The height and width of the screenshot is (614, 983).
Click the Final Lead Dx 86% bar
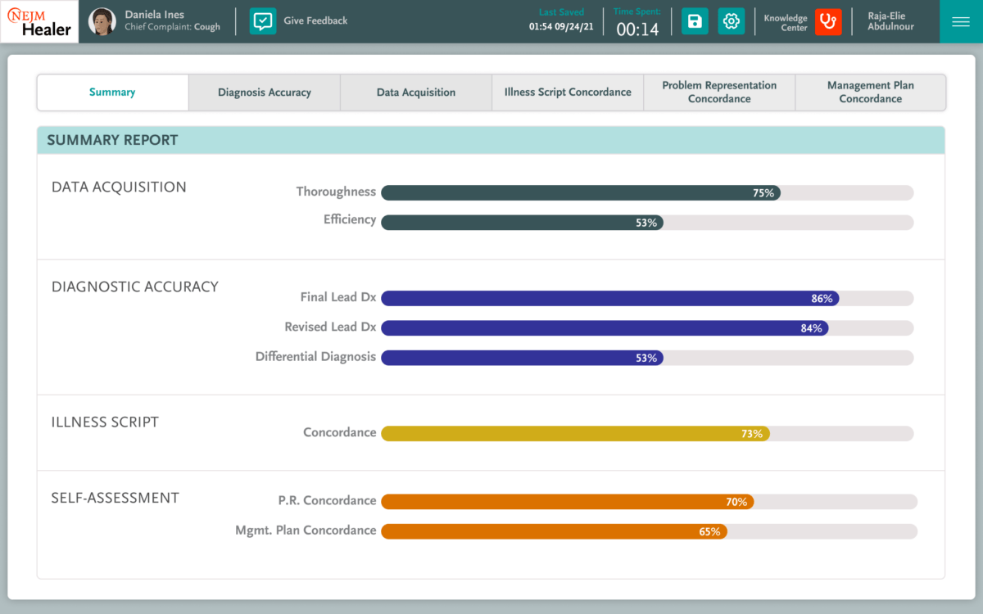[609, 299]
